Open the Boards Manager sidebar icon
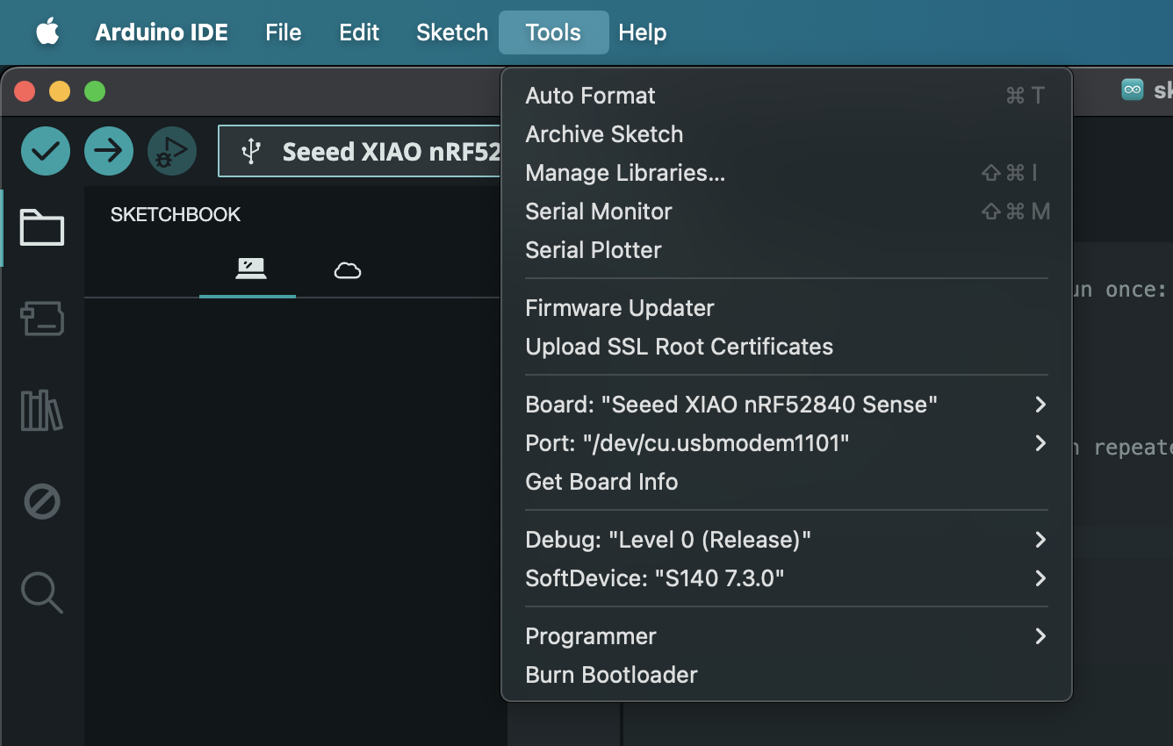Screen dimensions: 1173x746 (x=42, y=319)
